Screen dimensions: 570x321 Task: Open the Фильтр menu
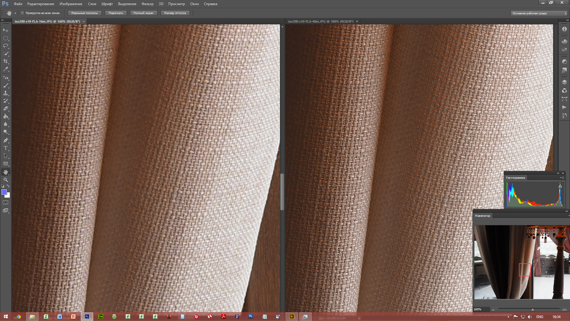click(x=147, y=4)
